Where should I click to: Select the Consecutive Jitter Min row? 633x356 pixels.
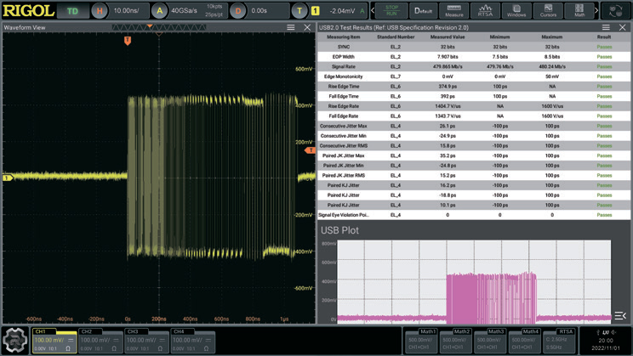point(474,136)
